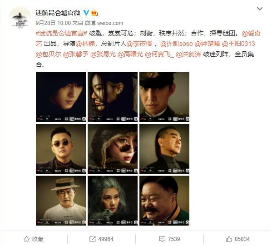Click the star favorite 收藏 icon
This screenshot has width=272, height=246.
point(26,239)
